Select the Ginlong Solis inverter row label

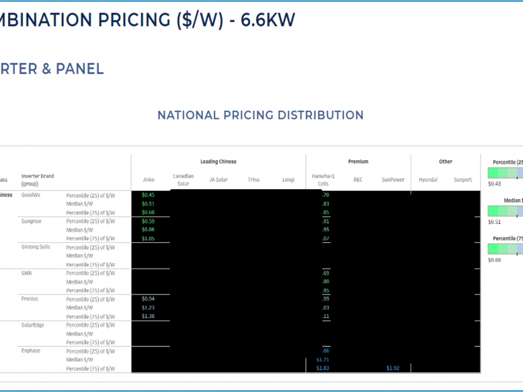[35, 247]
